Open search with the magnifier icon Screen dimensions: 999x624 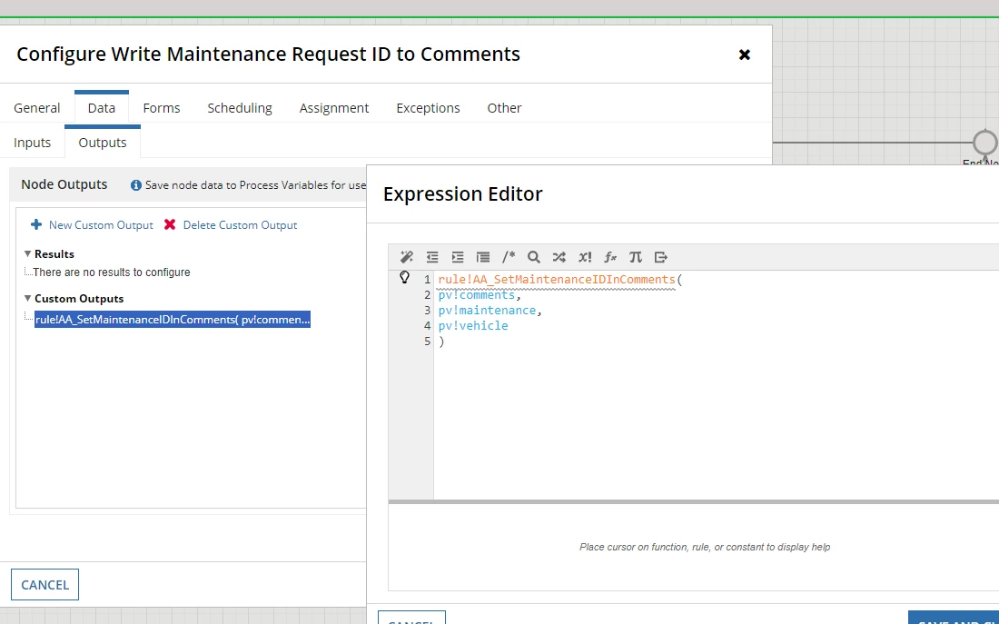(534, 257)
